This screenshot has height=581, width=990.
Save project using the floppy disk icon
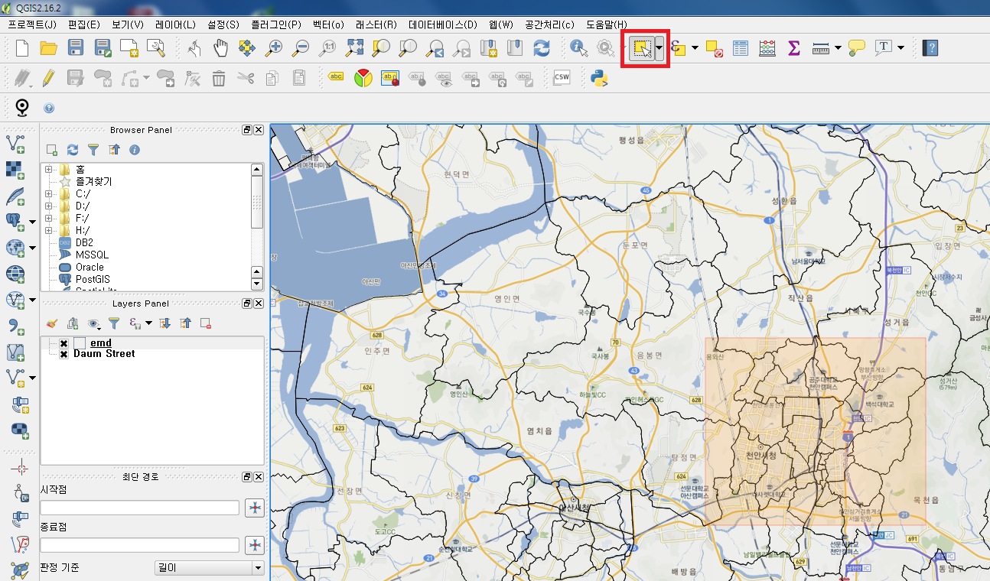(76, 48)
